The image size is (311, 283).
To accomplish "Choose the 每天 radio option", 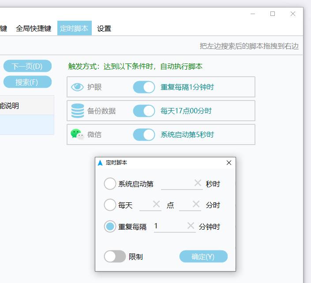I will (110, 205).
